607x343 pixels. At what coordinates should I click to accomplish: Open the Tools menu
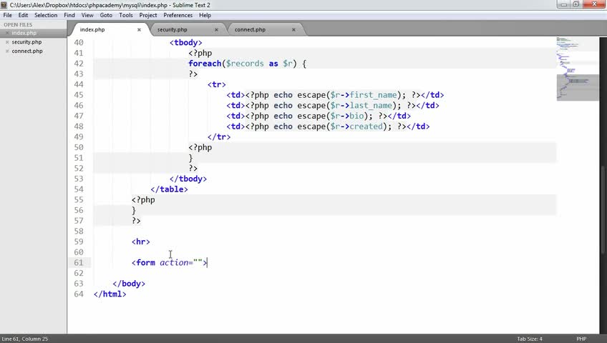point(126,15)
